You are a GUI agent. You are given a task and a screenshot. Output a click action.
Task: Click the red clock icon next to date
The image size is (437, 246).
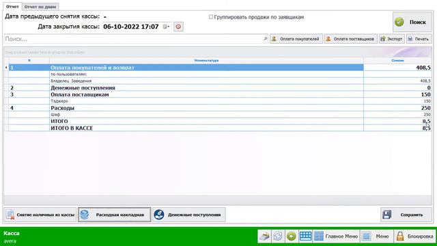[x=178, y=27]
